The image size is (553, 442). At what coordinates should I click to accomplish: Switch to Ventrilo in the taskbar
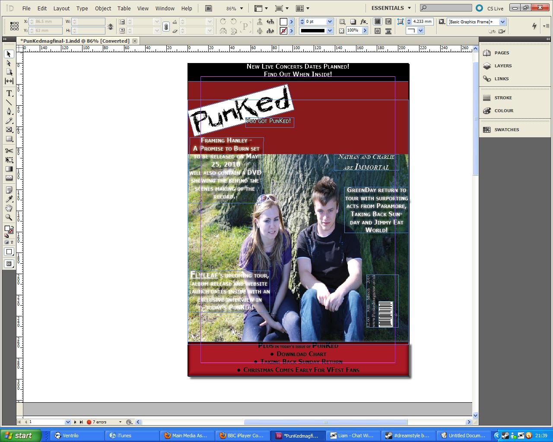pyautogui.click(x=78, y=436)
